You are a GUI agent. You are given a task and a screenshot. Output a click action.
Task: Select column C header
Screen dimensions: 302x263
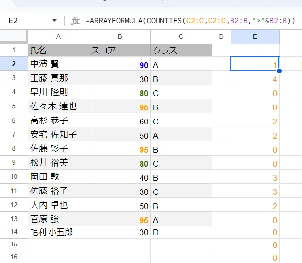point(181,37)
